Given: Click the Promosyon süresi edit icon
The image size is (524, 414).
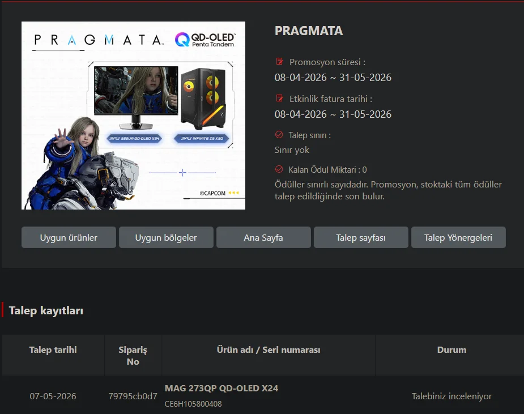Looking at the screenshot, I should pos(279,62).
